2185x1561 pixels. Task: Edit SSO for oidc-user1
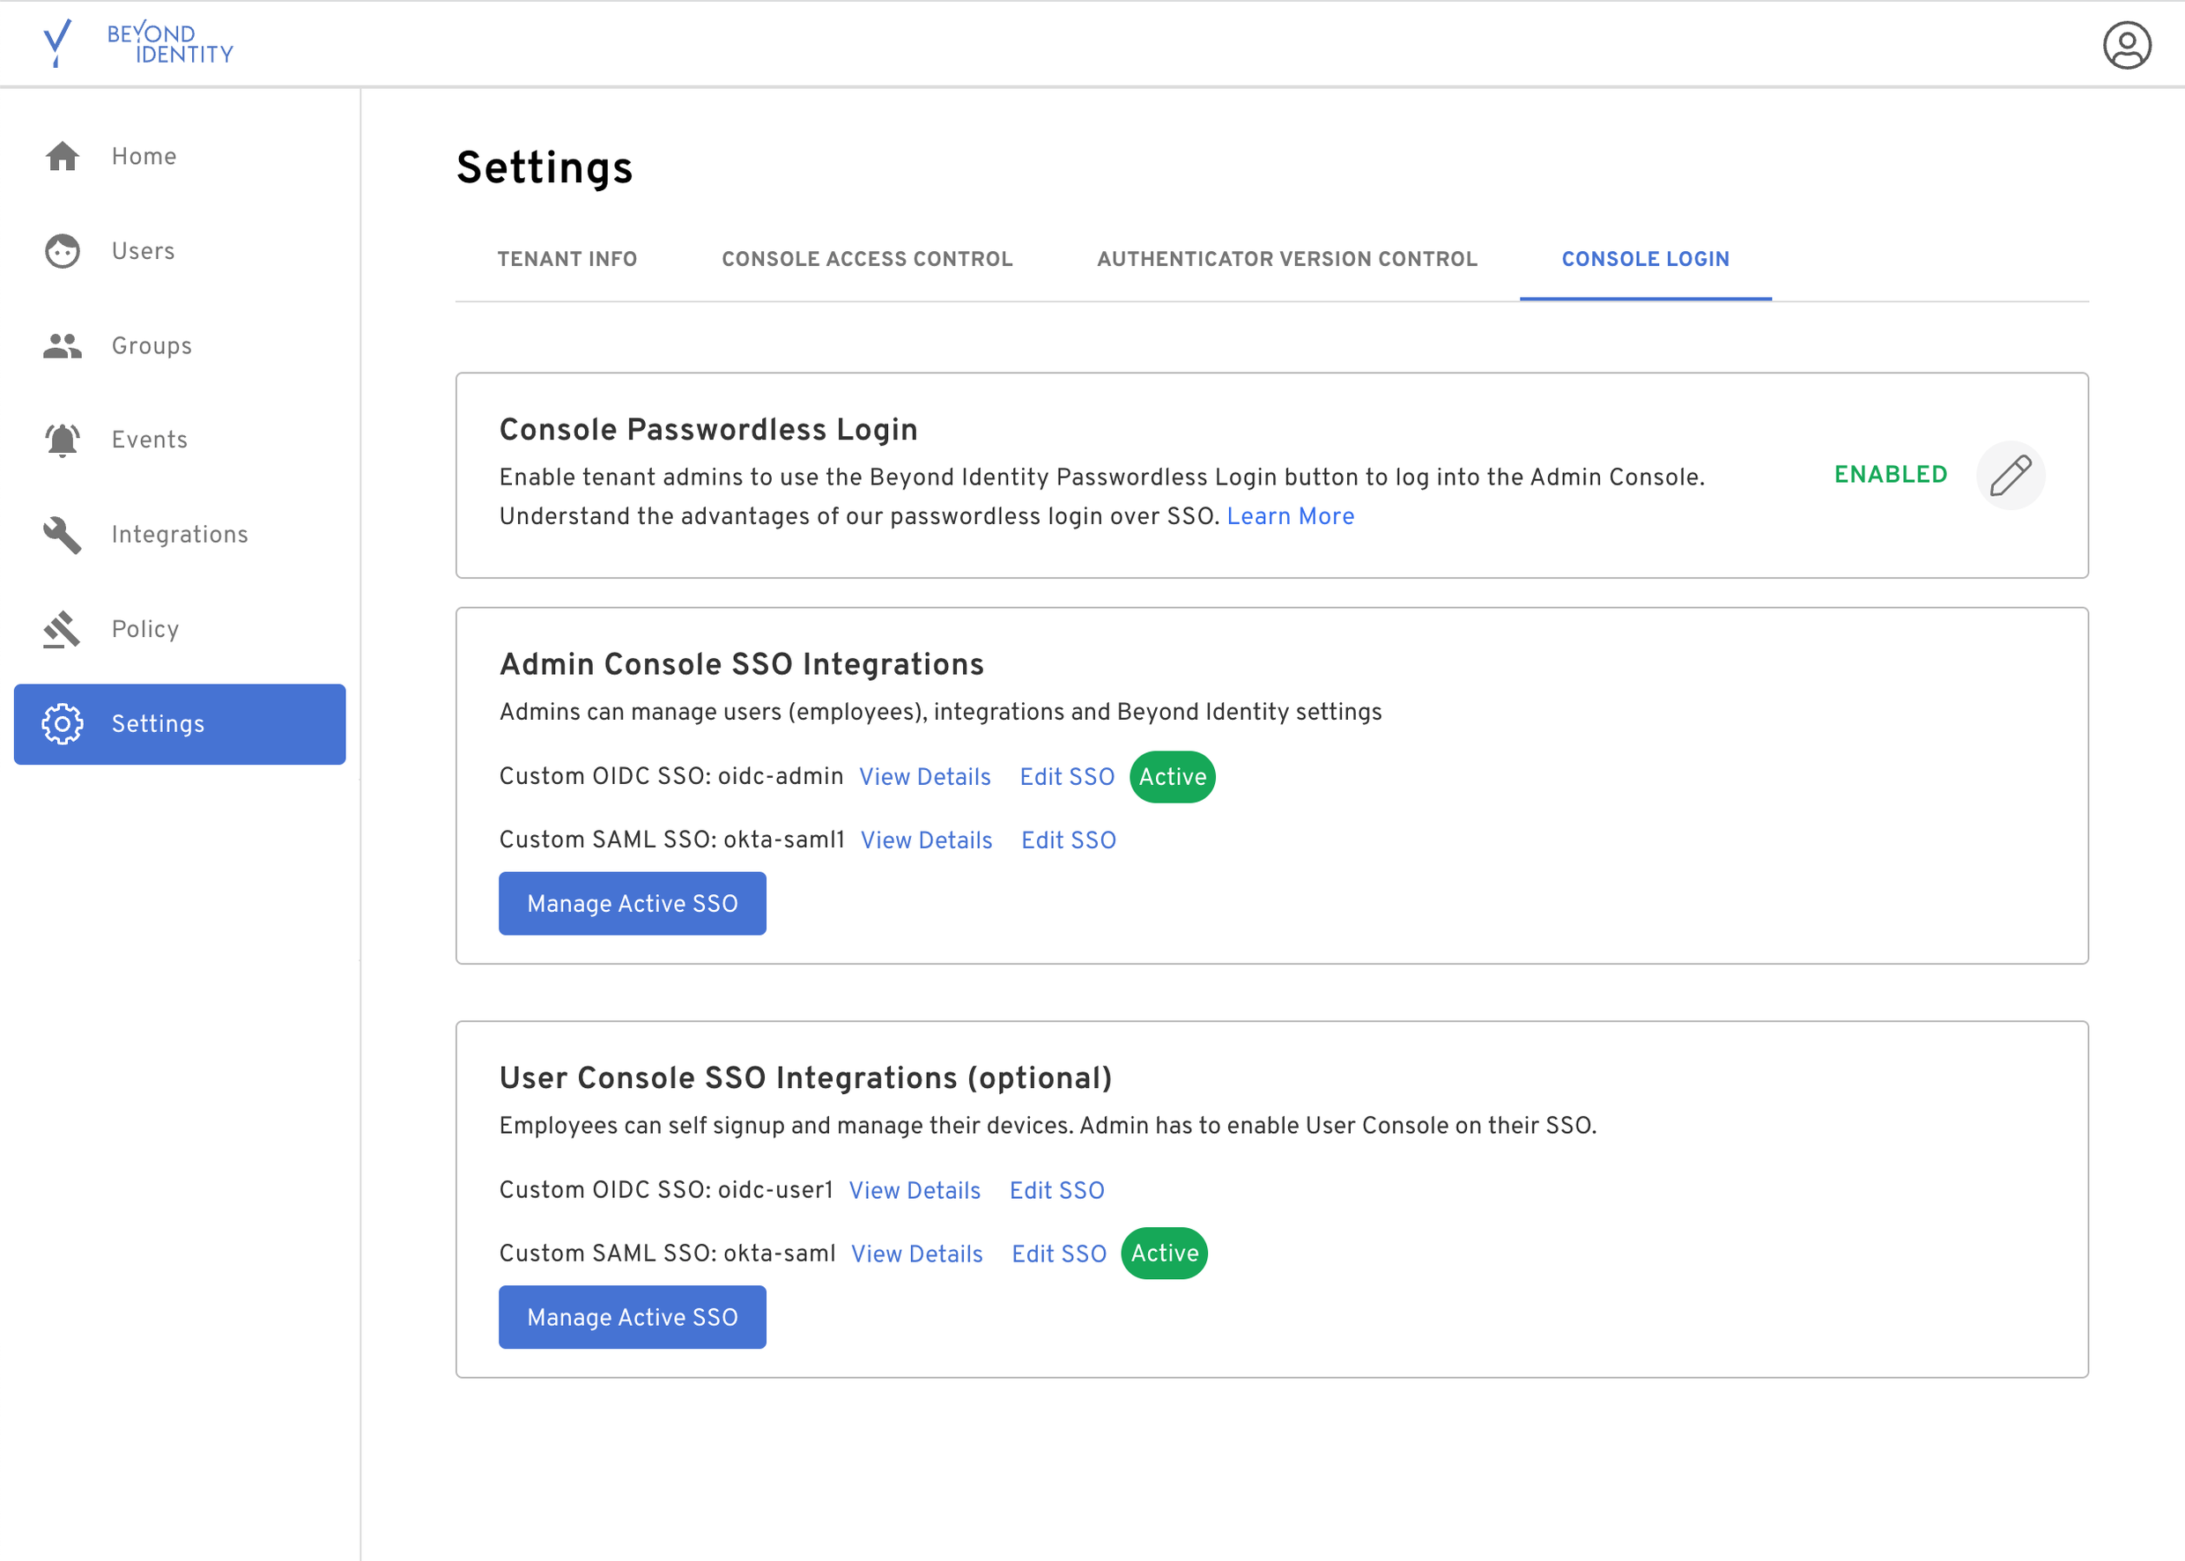[1056, 1190]
